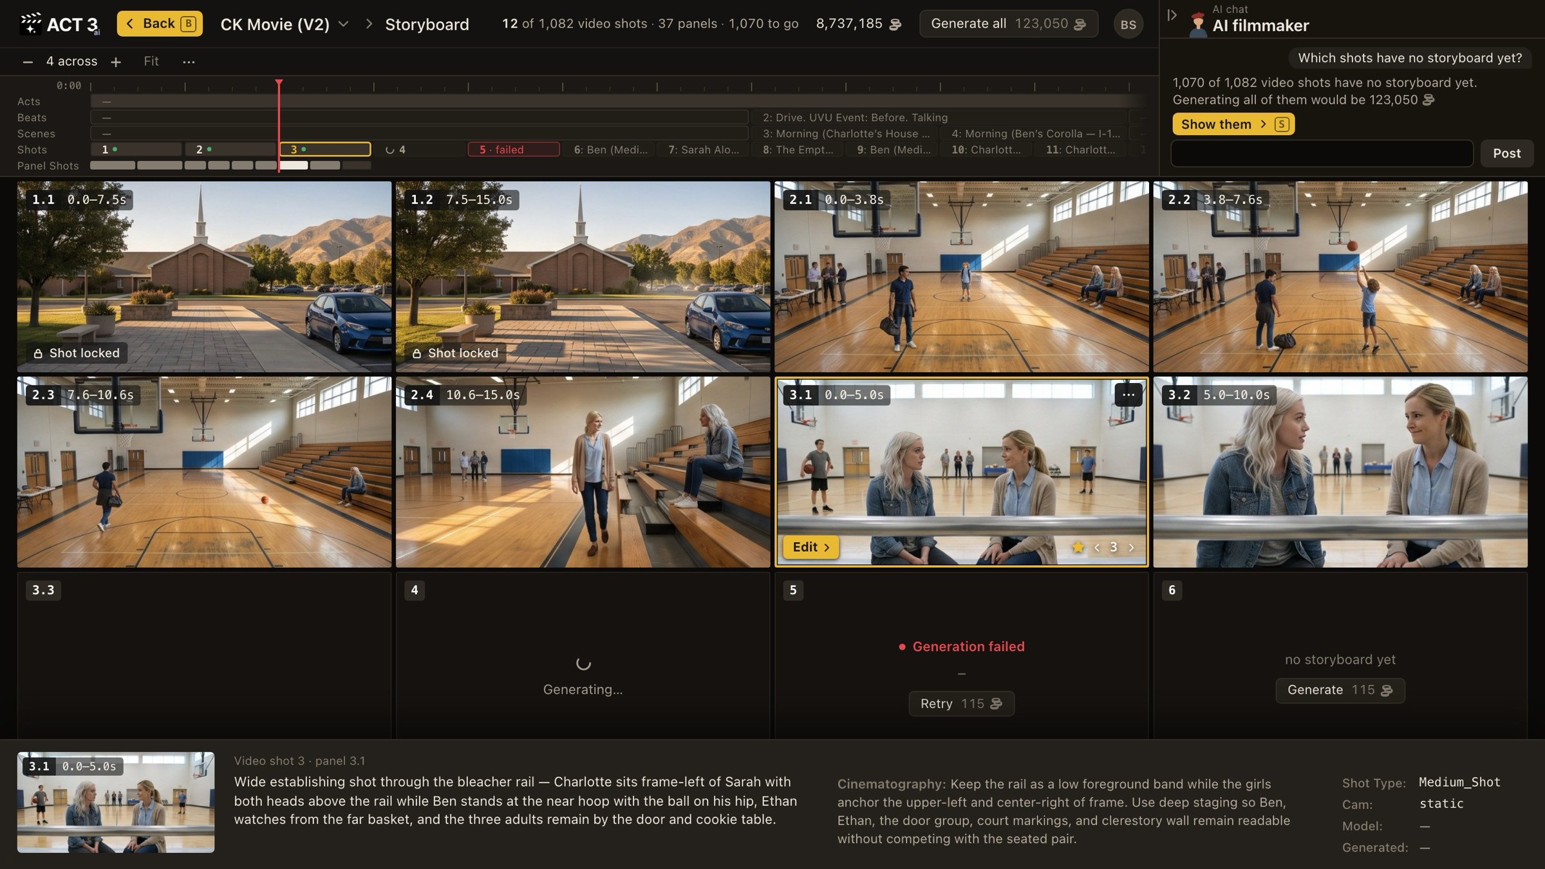Click the AI chat message input field
The image size is (1545, 869).
point(1322,153)
